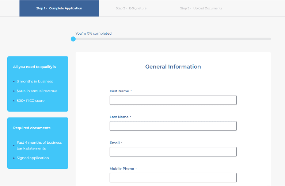Click the "You're 0% completed" status text

94,34
